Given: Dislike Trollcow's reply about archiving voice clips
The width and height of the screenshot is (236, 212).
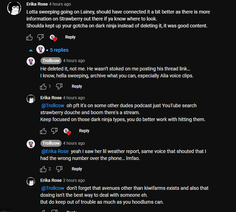Looking at the screenshot, I should pyautogui.click(x=59, y=86).
